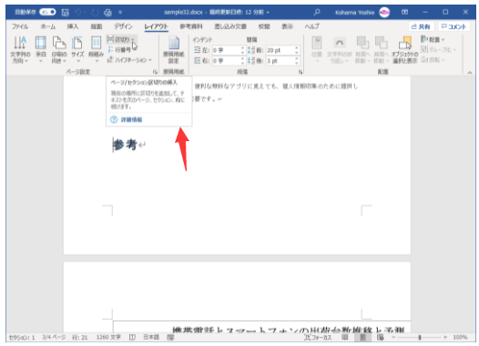The image size is (479, 346).
Task: Click the Wrap Text (文字列の折り返し) button
Action: coord(340,49)
